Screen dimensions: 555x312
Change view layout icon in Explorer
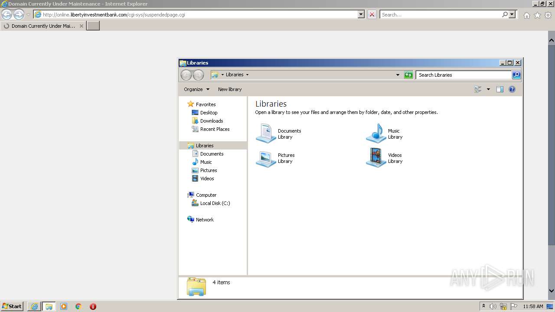pyautogui.click(x=478, y=89)
